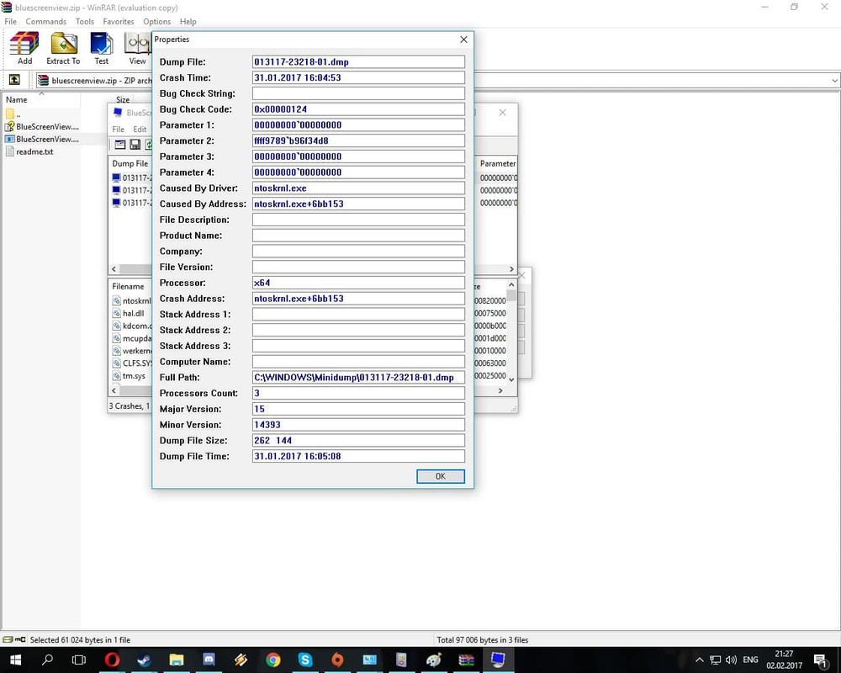Open the notification center icon
Image resolution: width=841 pixels, height=673 pixels.
(820, 660)
